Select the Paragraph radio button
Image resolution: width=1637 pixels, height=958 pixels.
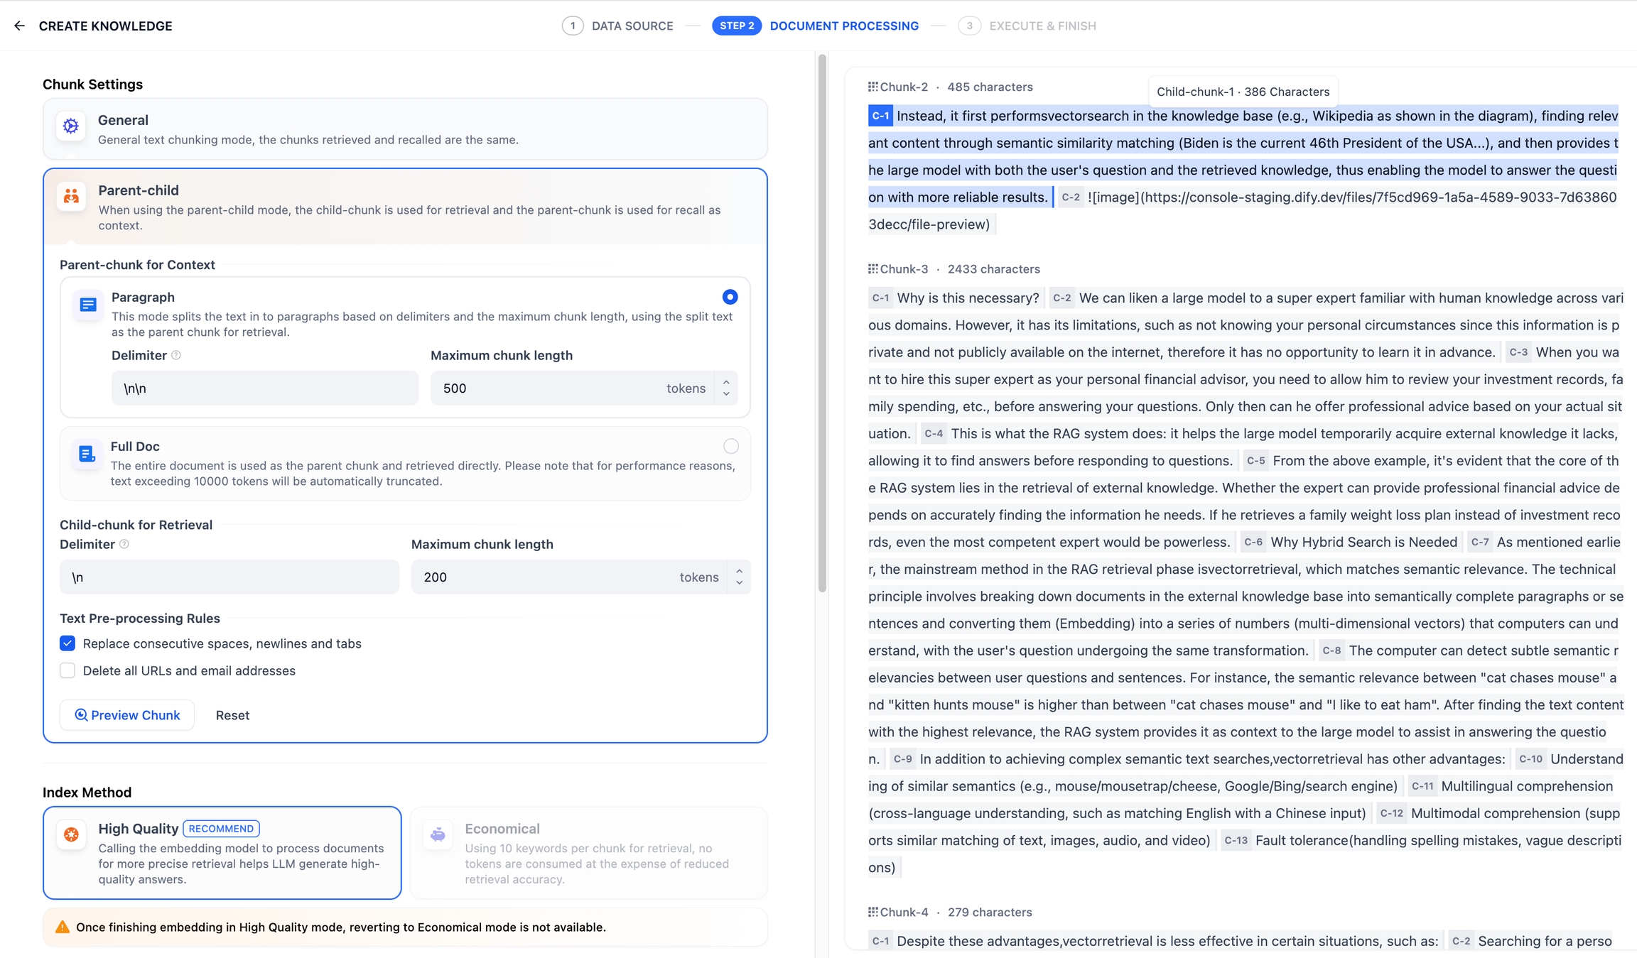[x=730, y=297]
